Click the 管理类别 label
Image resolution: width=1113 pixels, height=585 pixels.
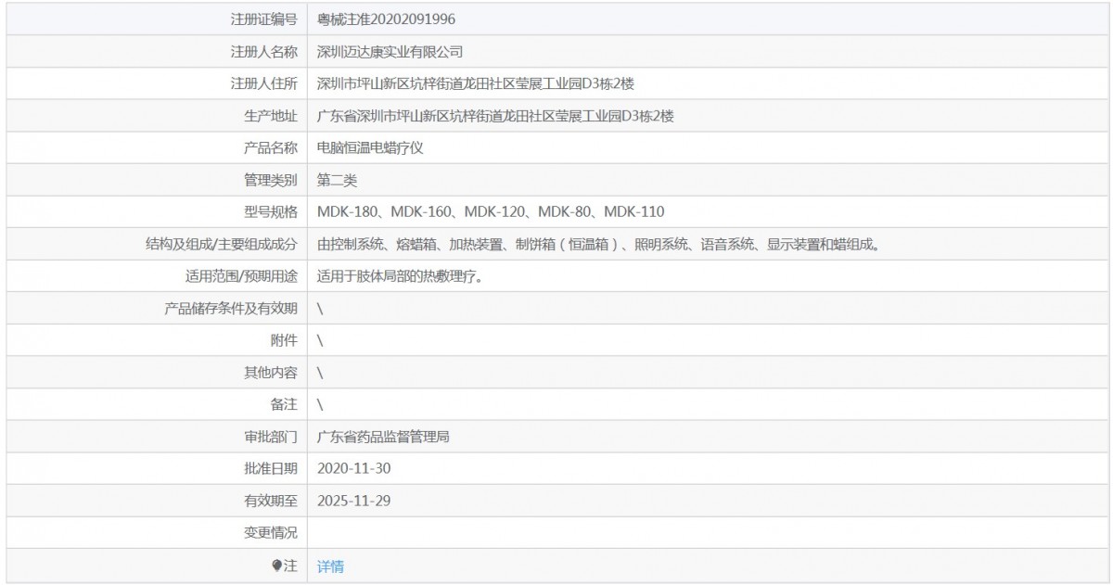pos(270,180)
